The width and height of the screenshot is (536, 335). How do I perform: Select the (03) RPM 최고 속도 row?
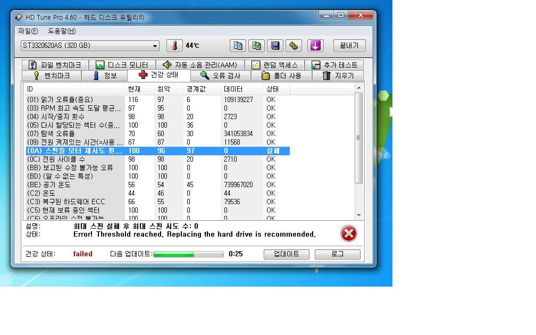[157, 108]
